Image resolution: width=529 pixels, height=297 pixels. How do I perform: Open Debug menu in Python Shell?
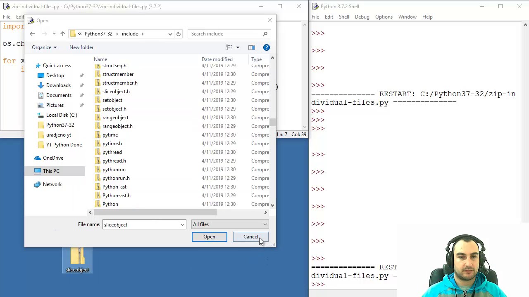click(x=362, y=17)
